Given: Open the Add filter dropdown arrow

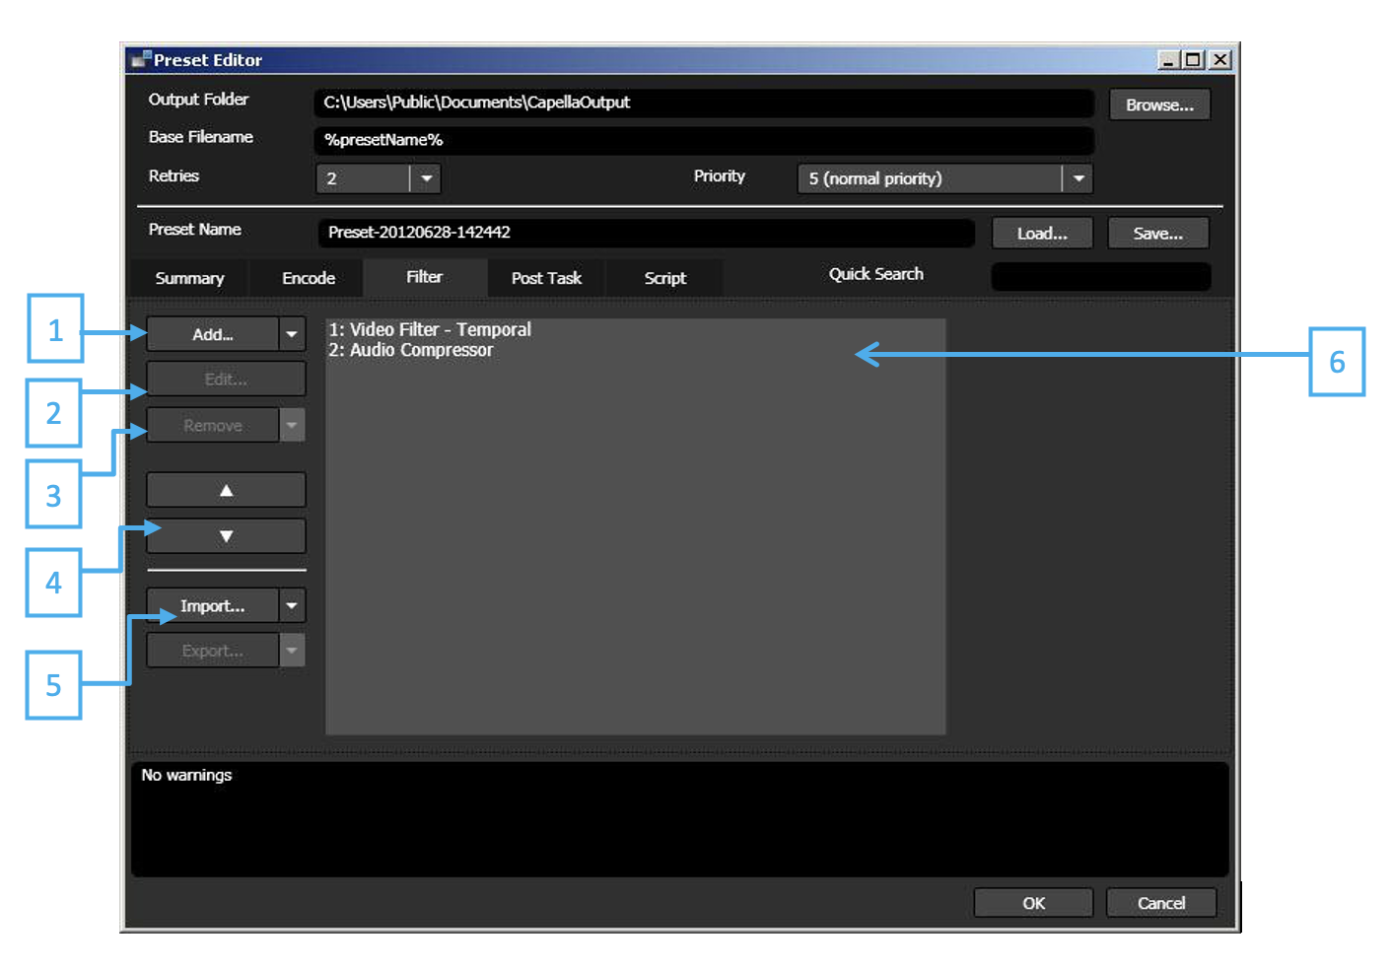Looking at the screenshot, I should tap(292, 333).
